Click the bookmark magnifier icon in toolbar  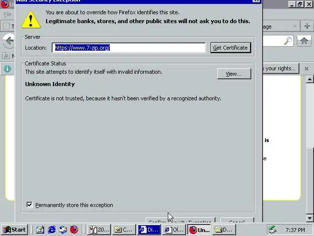coord(5,56)
